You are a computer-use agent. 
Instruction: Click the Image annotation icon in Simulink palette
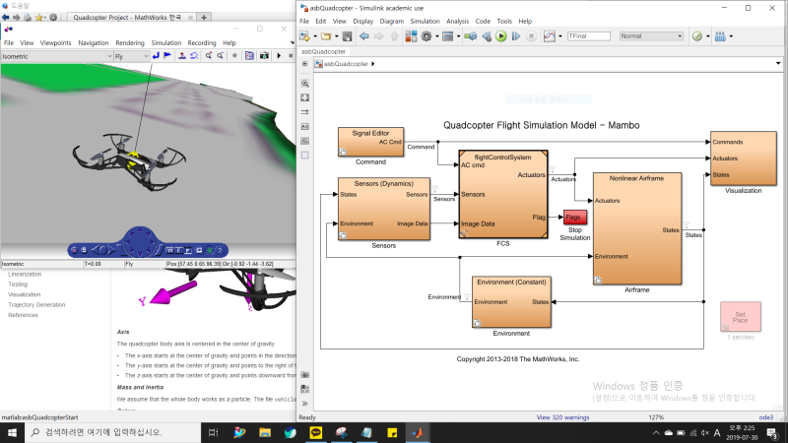(x=305, y=141)
